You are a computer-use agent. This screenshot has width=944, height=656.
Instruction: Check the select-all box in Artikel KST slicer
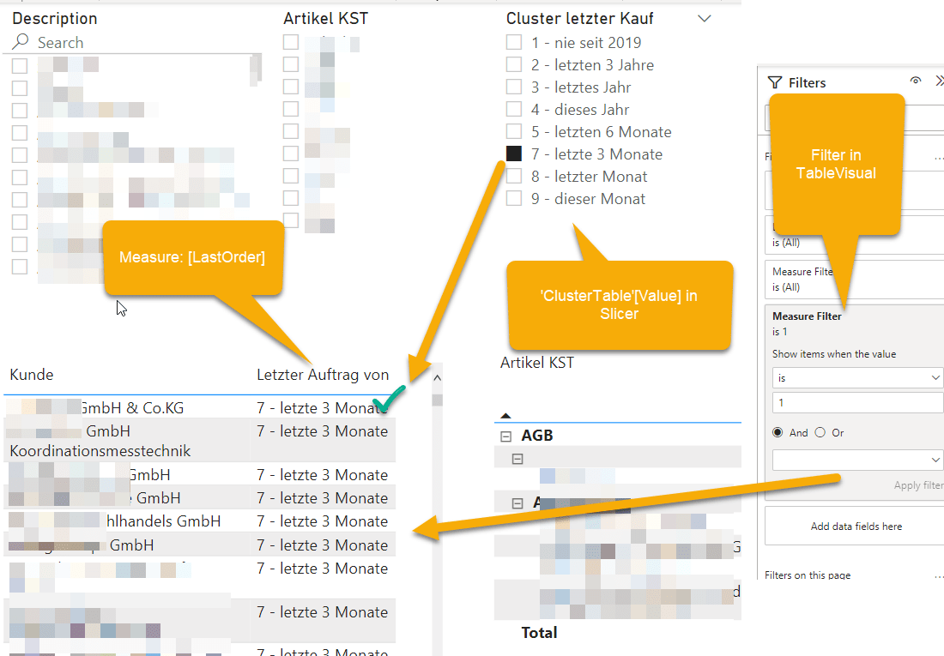tap(289, 40)
